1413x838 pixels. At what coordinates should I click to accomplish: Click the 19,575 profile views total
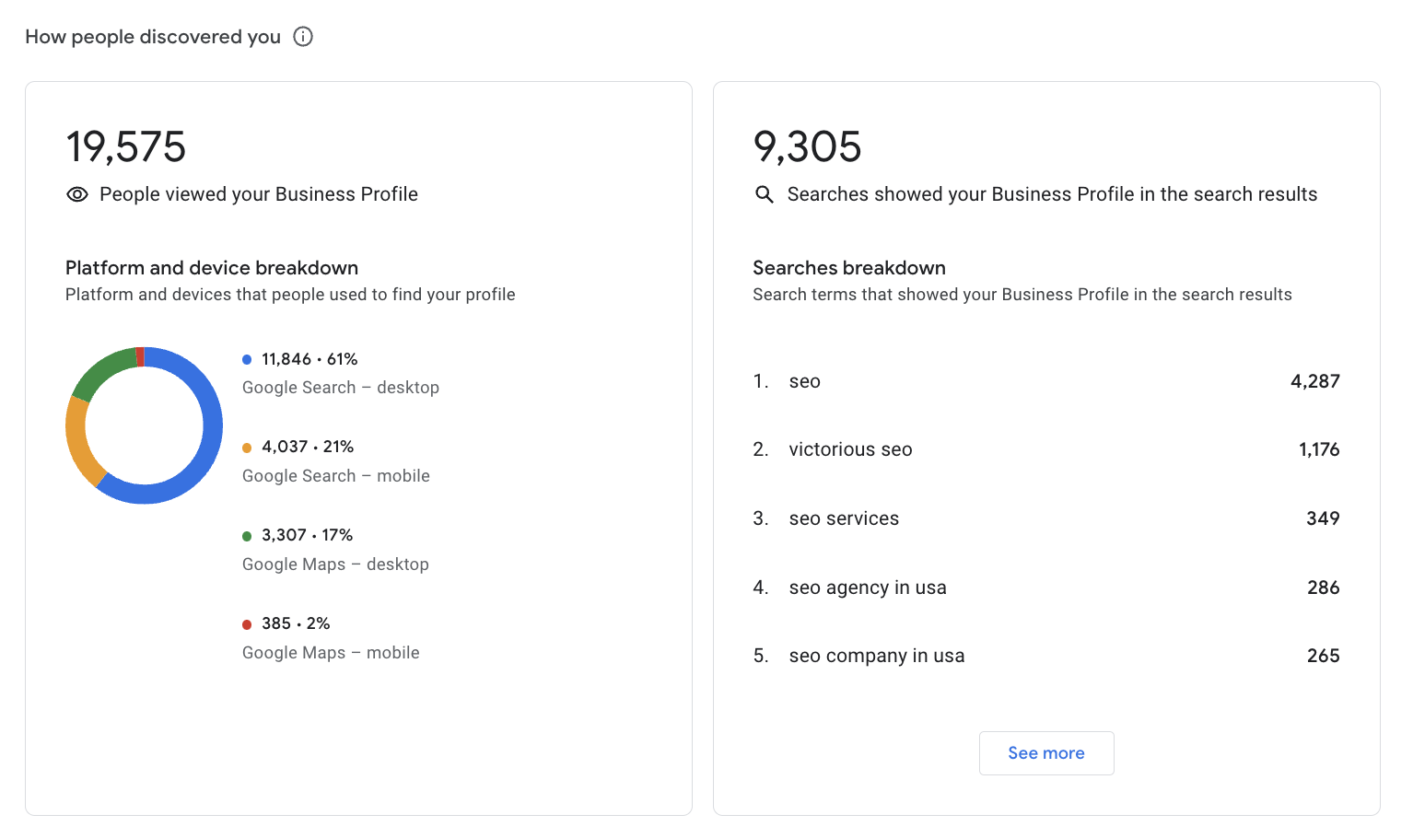tap(126, 147)
